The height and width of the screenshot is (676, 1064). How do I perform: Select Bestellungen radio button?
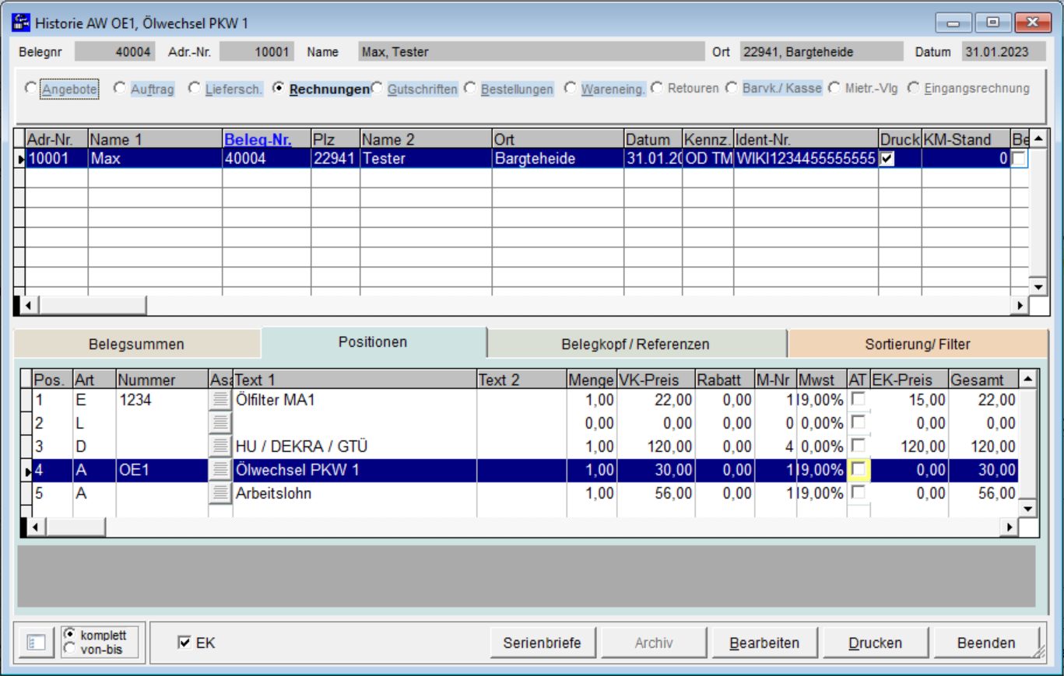pyautogui.click(x=469, y=89)
